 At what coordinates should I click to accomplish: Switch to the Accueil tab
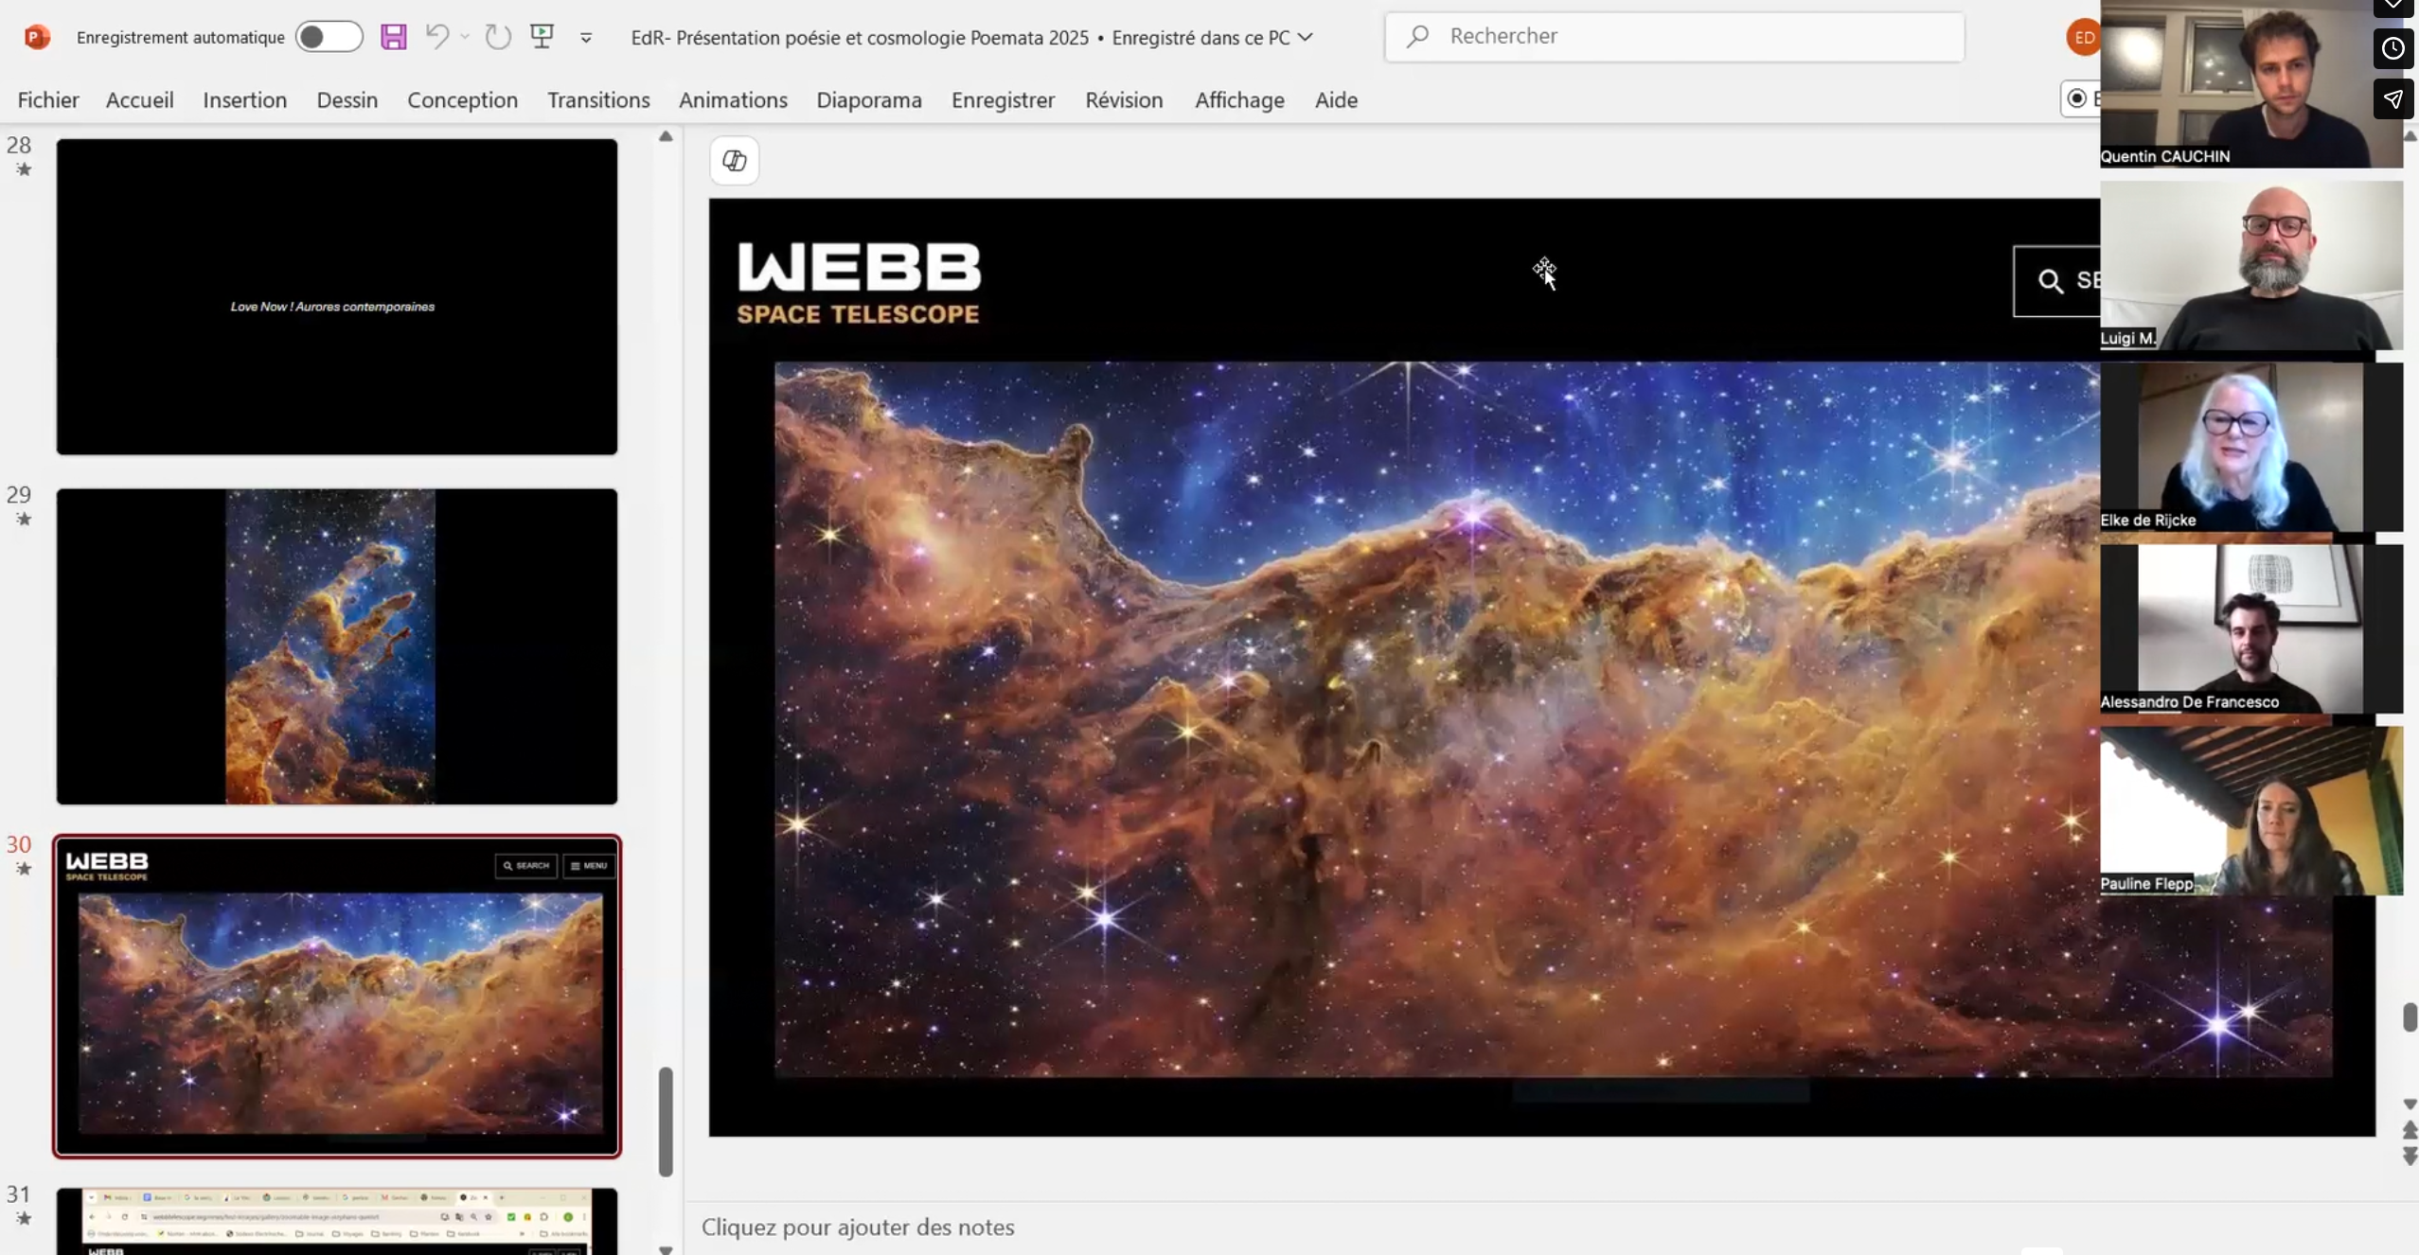coord(140,99)
